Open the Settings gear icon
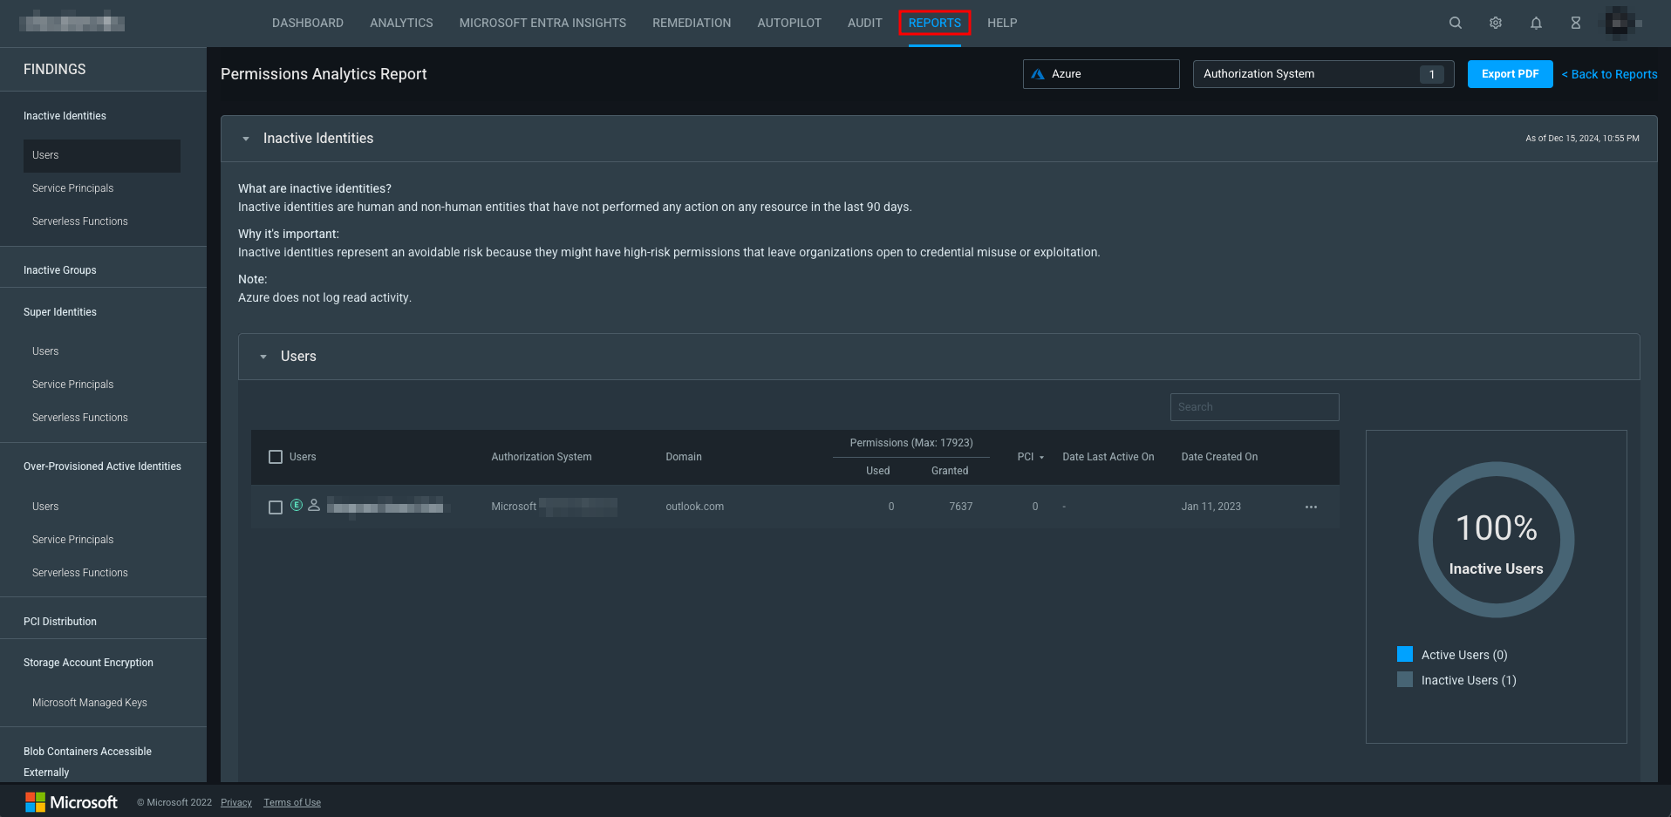 (1495, 23)
